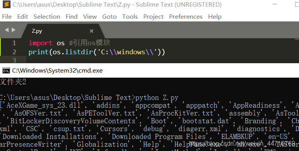Viewport: 299px width, 151px height.
Task: Open the Goto menu
Action: click(109, 17)
